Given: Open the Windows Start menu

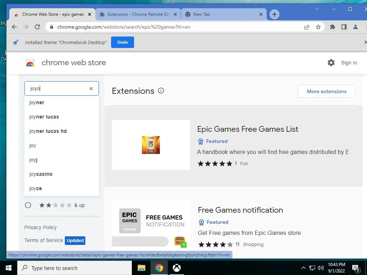Looking at the screenshot, I should (9, 268).
